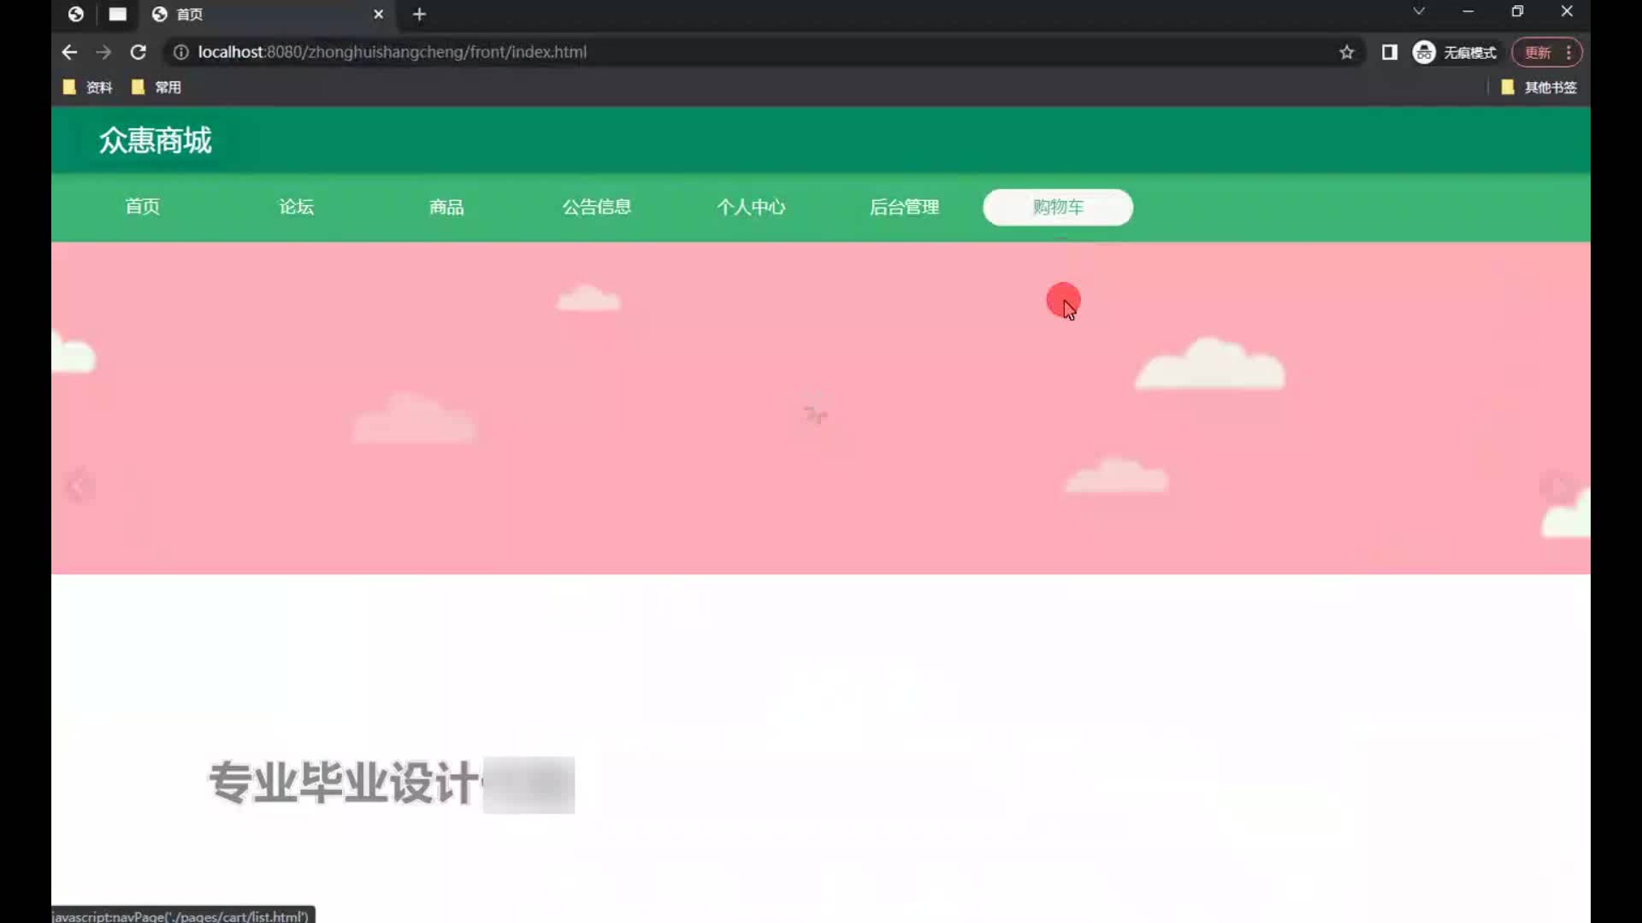
Task: Open new tab with plus icon
Action: tap(419, 15)
